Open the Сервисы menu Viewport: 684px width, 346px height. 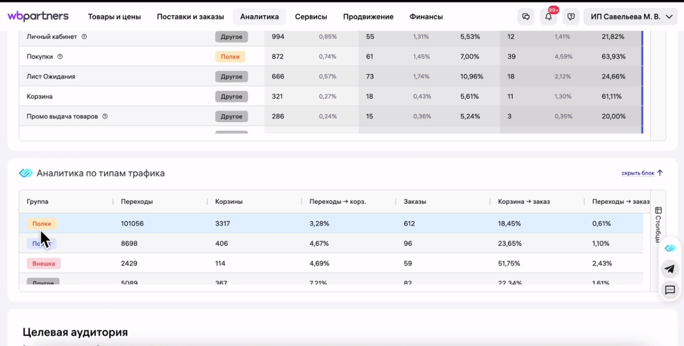[x=311, y=17]
